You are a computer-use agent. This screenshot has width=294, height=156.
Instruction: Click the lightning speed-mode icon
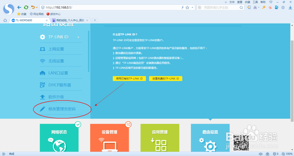coord(183,8)
